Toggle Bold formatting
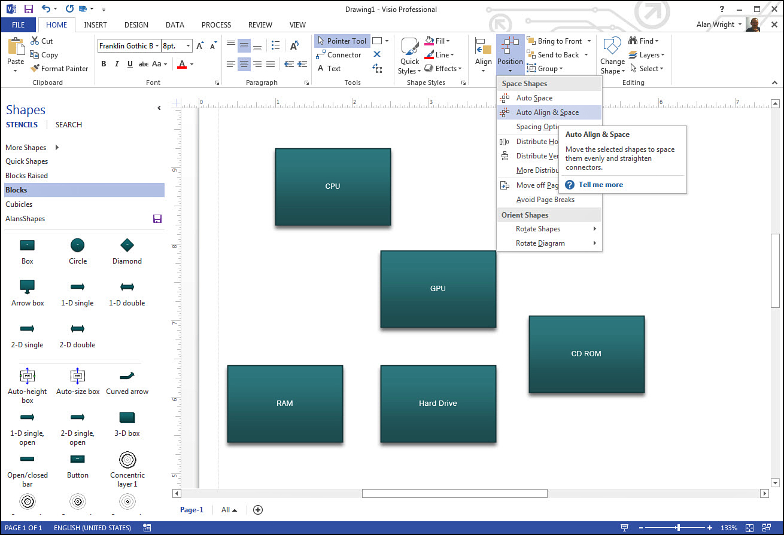Image resolution: width=784 pixels, height=535 pixels. tap(104, 64)
